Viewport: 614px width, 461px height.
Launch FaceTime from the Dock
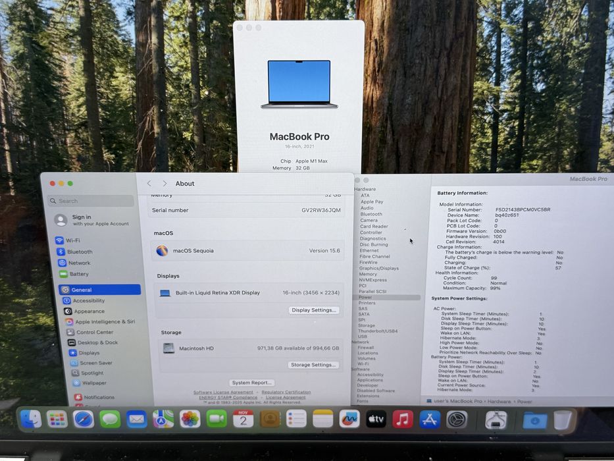point(217,419)
